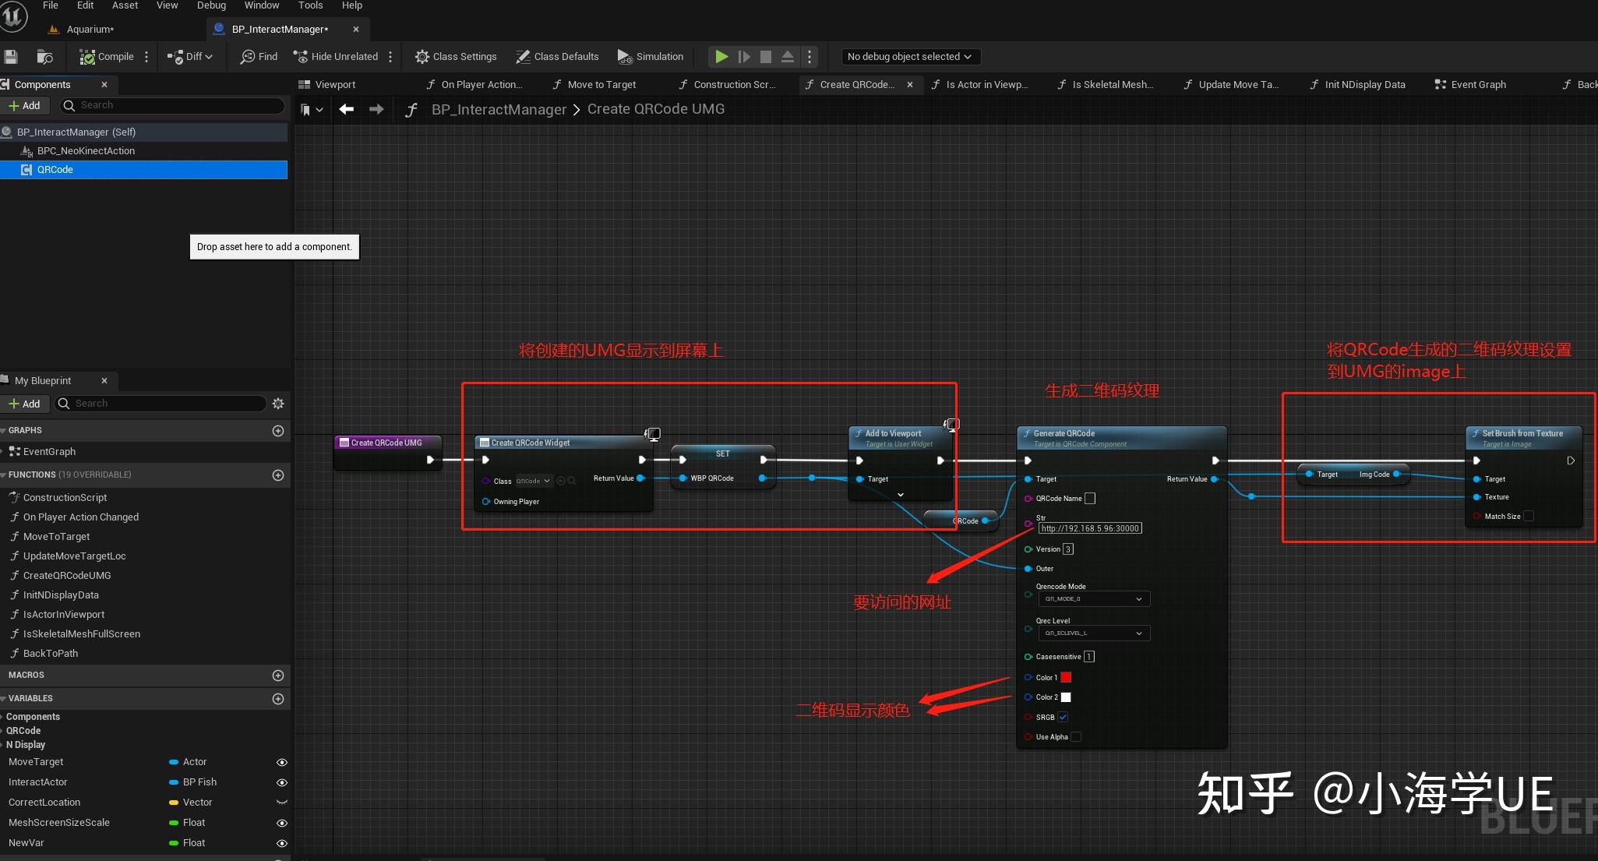
Task: Click the red Color 1 swatch
Action: (1066, 678)
